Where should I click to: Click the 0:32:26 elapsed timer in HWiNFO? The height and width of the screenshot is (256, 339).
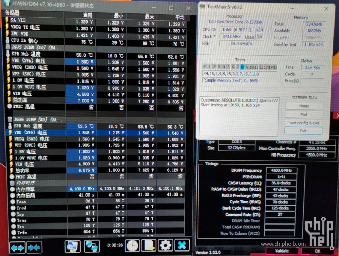pos(115,245)
